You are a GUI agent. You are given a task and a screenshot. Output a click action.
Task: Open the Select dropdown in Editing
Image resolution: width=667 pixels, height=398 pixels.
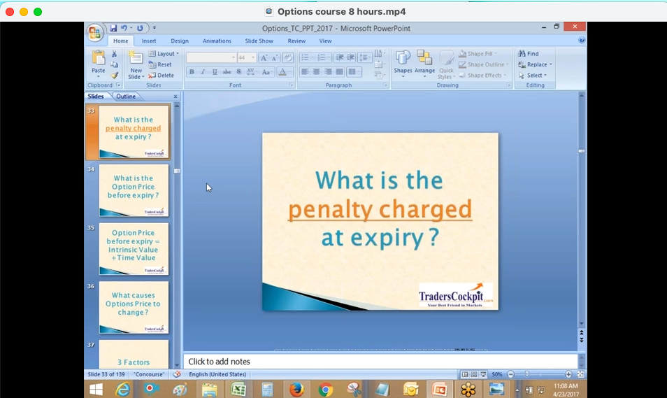tap(535, 76)
